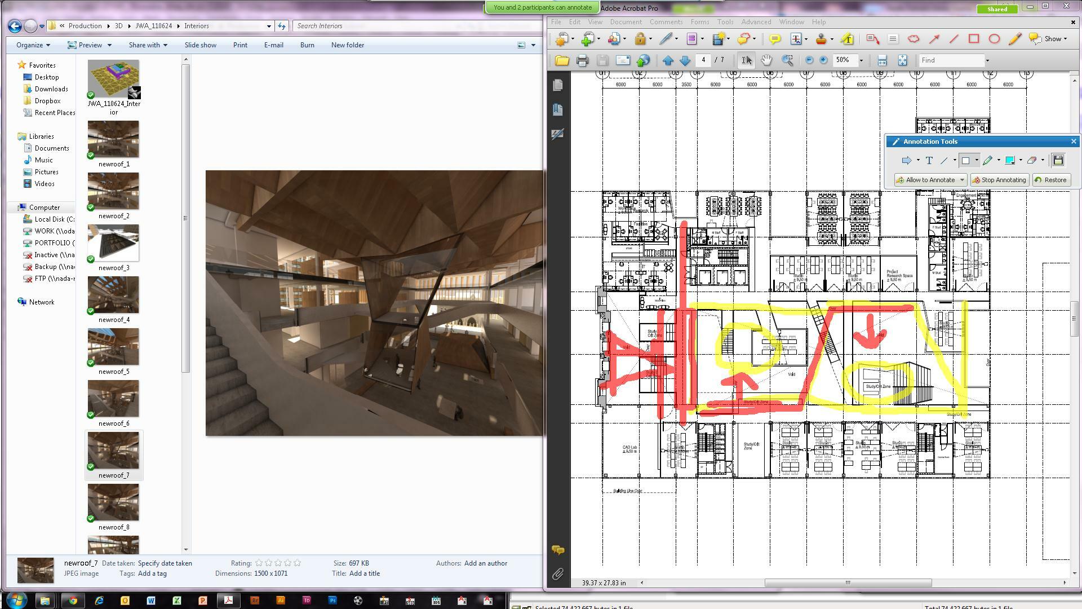Viewport: 1082px width, 609px height.
Task: Open the Pages panel in Acrobat sidebar
Action: point(557,85)
